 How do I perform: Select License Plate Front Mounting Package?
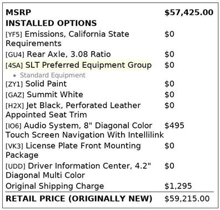[x=73, y=151]
